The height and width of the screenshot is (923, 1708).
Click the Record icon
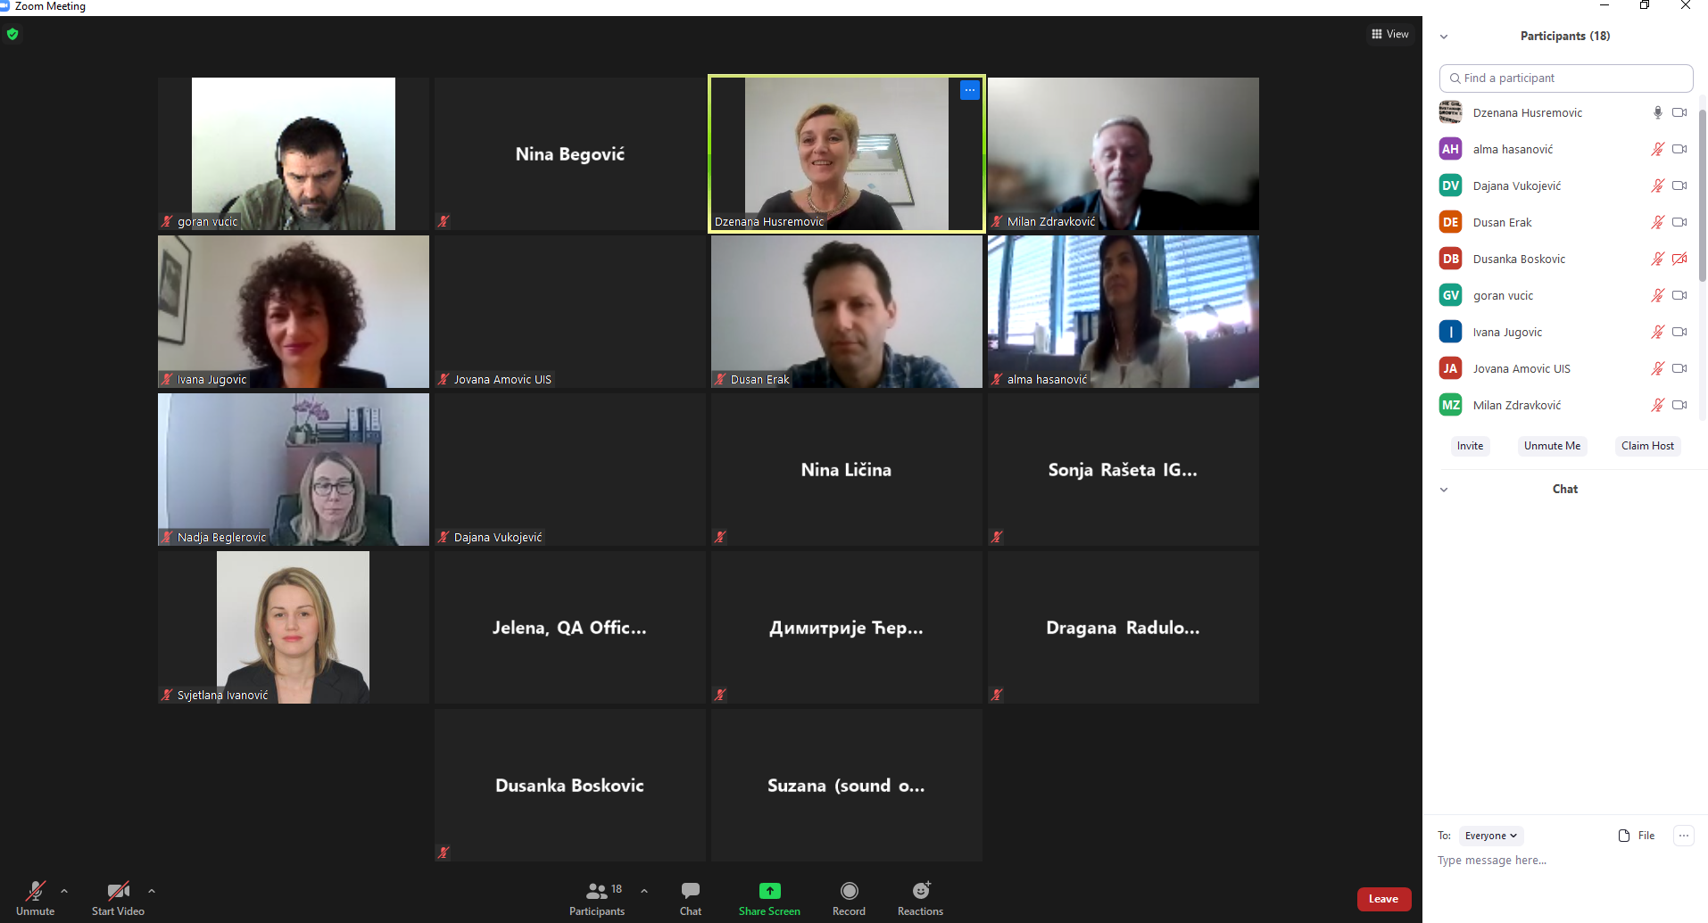click(x=850, y=890)
